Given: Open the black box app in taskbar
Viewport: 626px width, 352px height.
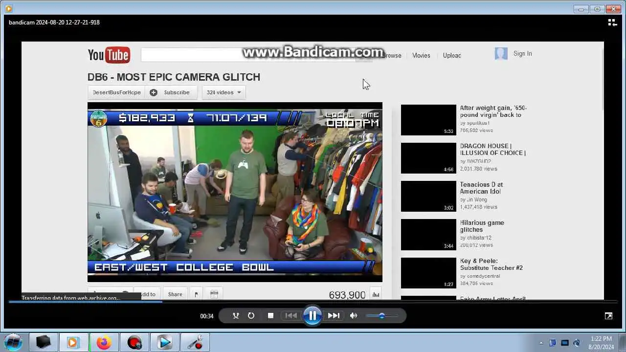Looking at the screenshot, I should [44, 343].
